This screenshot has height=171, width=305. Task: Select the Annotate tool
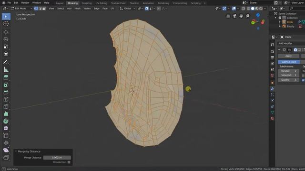[6, 62]
